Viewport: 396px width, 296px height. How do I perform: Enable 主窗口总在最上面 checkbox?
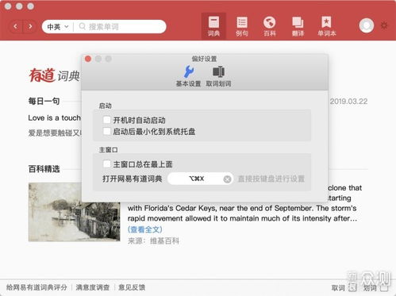click(x=107, y=164)
